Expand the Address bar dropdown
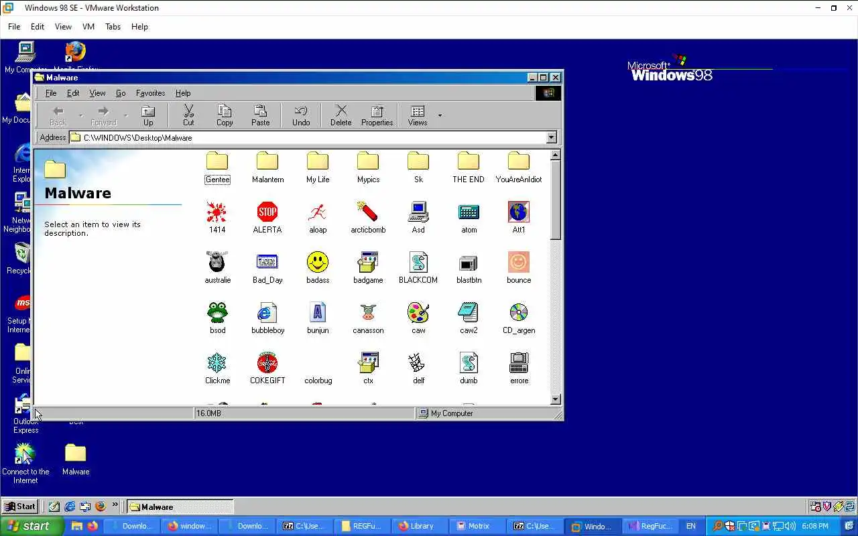The width and height of the screenshot is (858, 536). pyautogui.click(x=552, y=137)
